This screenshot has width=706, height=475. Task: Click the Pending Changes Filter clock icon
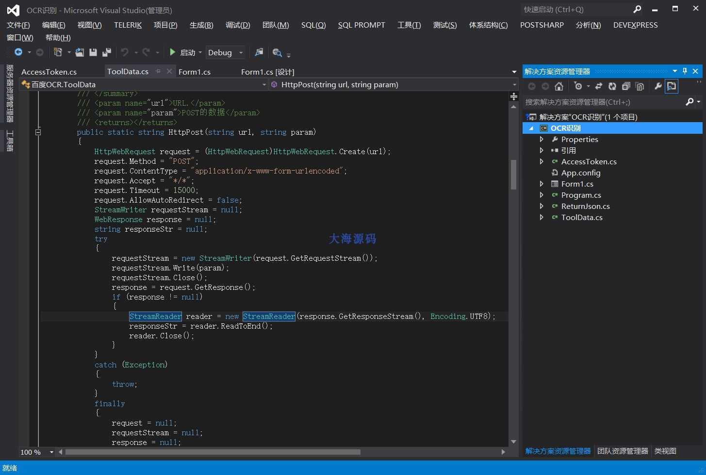click(x=577, y=86)
